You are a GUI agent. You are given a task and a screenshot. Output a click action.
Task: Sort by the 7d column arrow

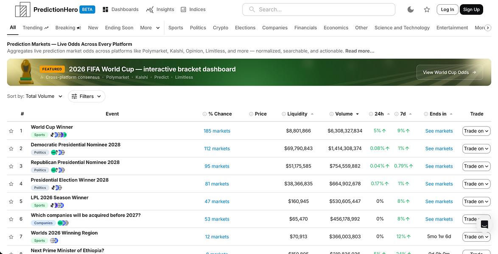pyautogui.click(x=410, y=114)
